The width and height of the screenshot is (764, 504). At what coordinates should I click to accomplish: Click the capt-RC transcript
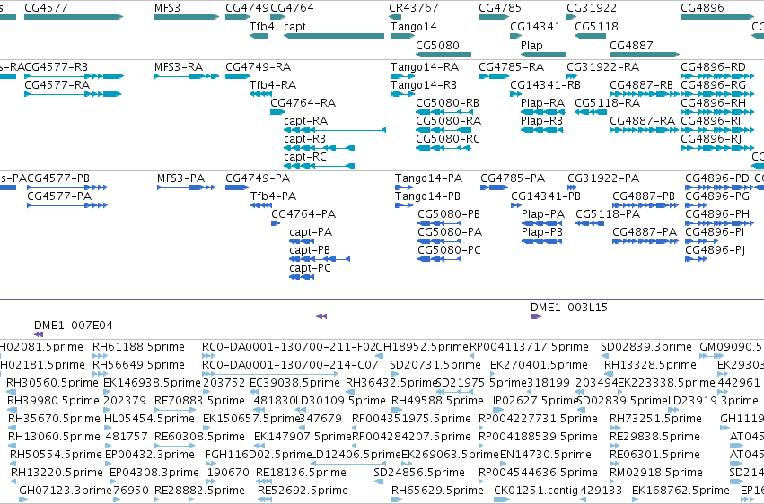point(319,166)
